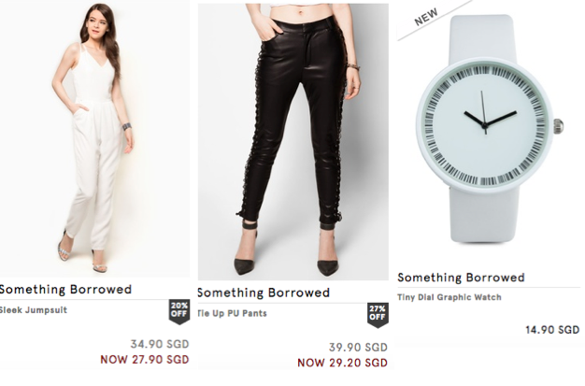The image size is (585, 386).
Task: Click Something Borrowed brand above Tiny Dial Watch
Action: [x=461, y=278]
